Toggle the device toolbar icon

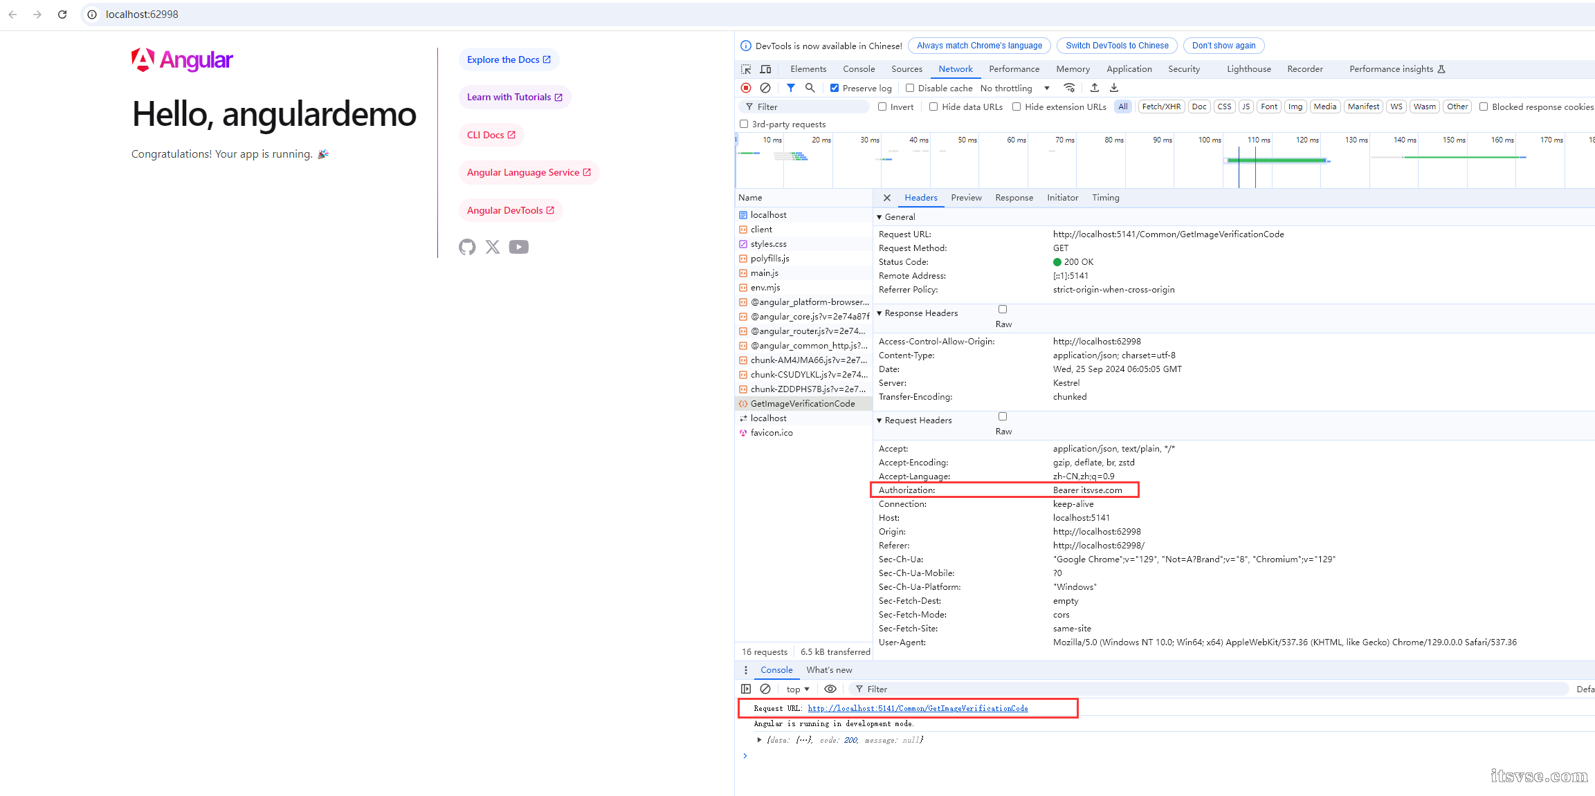(765, 69)
